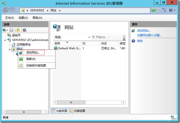Click the save connections disk icon
This screenshot has width=180, height=123.
(11, 30)
